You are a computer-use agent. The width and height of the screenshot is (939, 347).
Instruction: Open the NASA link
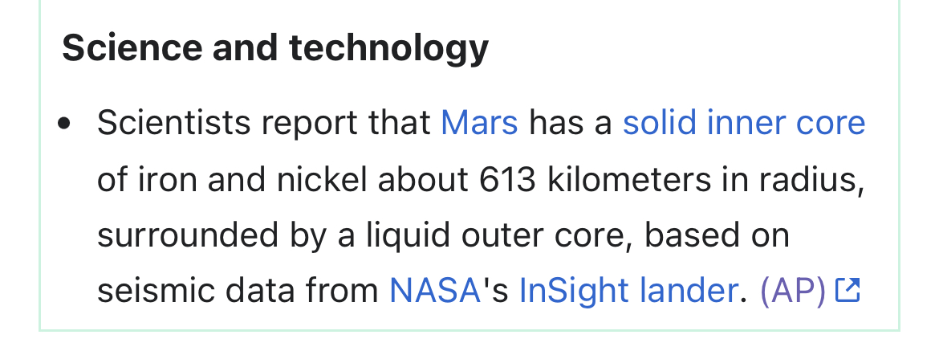pyautogui.click(x=435, y=290)
